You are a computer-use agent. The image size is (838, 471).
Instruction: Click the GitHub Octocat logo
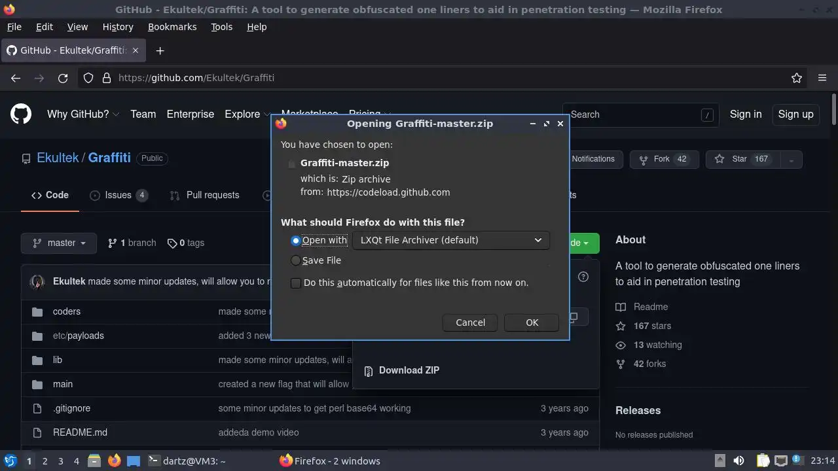click(21, 114)
